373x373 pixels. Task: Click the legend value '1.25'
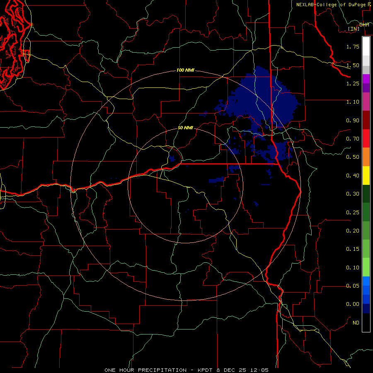coord(353,83)
